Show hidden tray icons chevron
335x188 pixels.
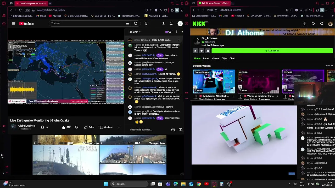pos(289,184)
